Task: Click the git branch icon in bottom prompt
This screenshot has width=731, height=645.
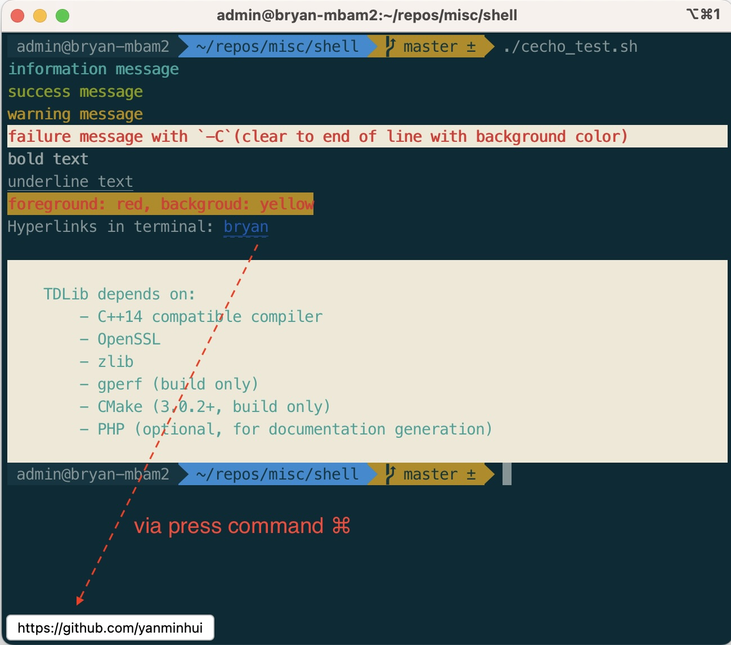Action: (x=391, y=474)
